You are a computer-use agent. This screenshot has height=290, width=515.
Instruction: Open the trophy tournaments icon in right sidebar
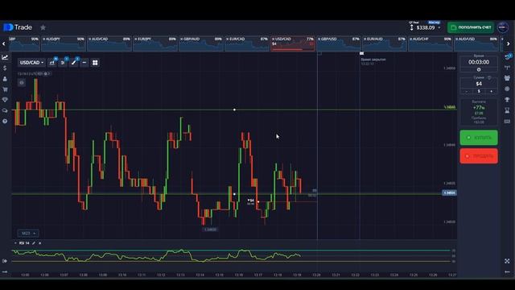508,100
